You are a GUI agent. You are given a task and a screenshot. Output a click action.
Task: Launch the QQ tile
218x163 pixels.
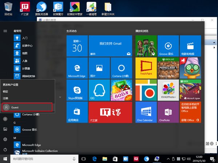tap(99, 89)
